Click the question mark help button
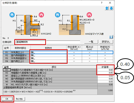This screenshot has width=134, height=103. click(102, 3)
